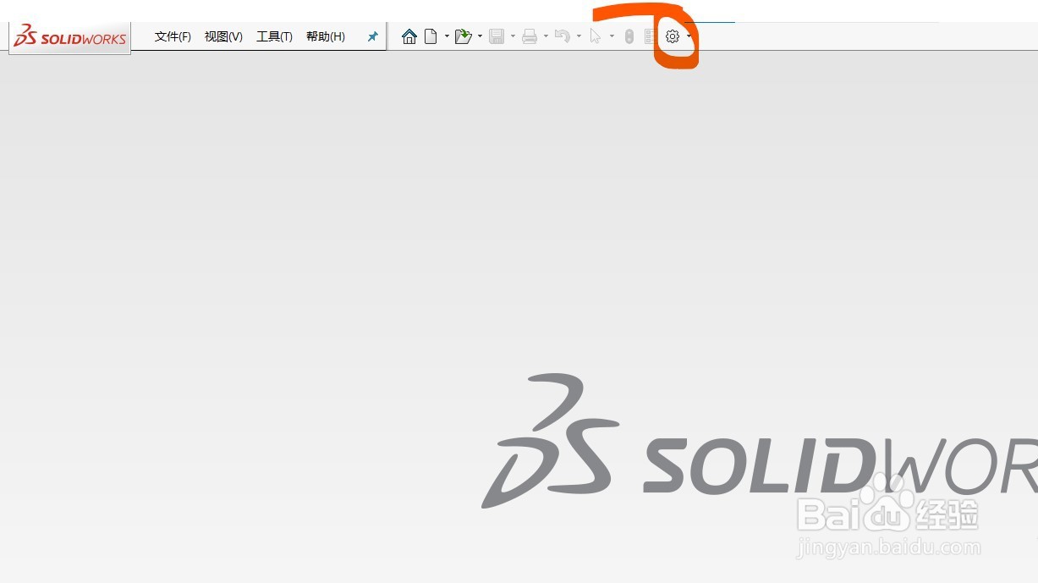The image size is (1038, 583).
Task: Expand the Undo dropdown arrow
Action: point(579,36)
